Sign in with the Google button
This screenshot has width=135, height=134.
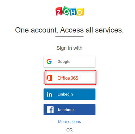click(x=69, y=62)
